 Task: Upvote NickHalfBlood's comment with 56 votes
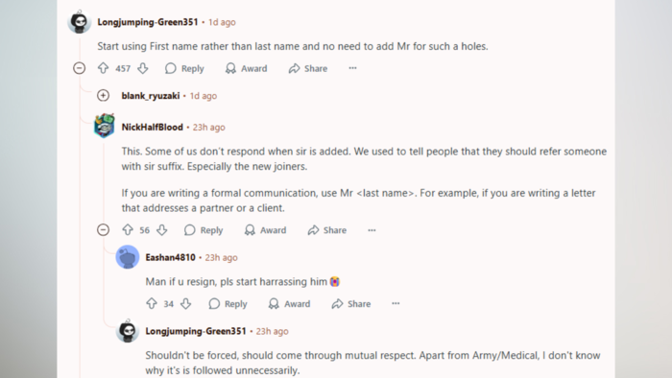(128, 230)
